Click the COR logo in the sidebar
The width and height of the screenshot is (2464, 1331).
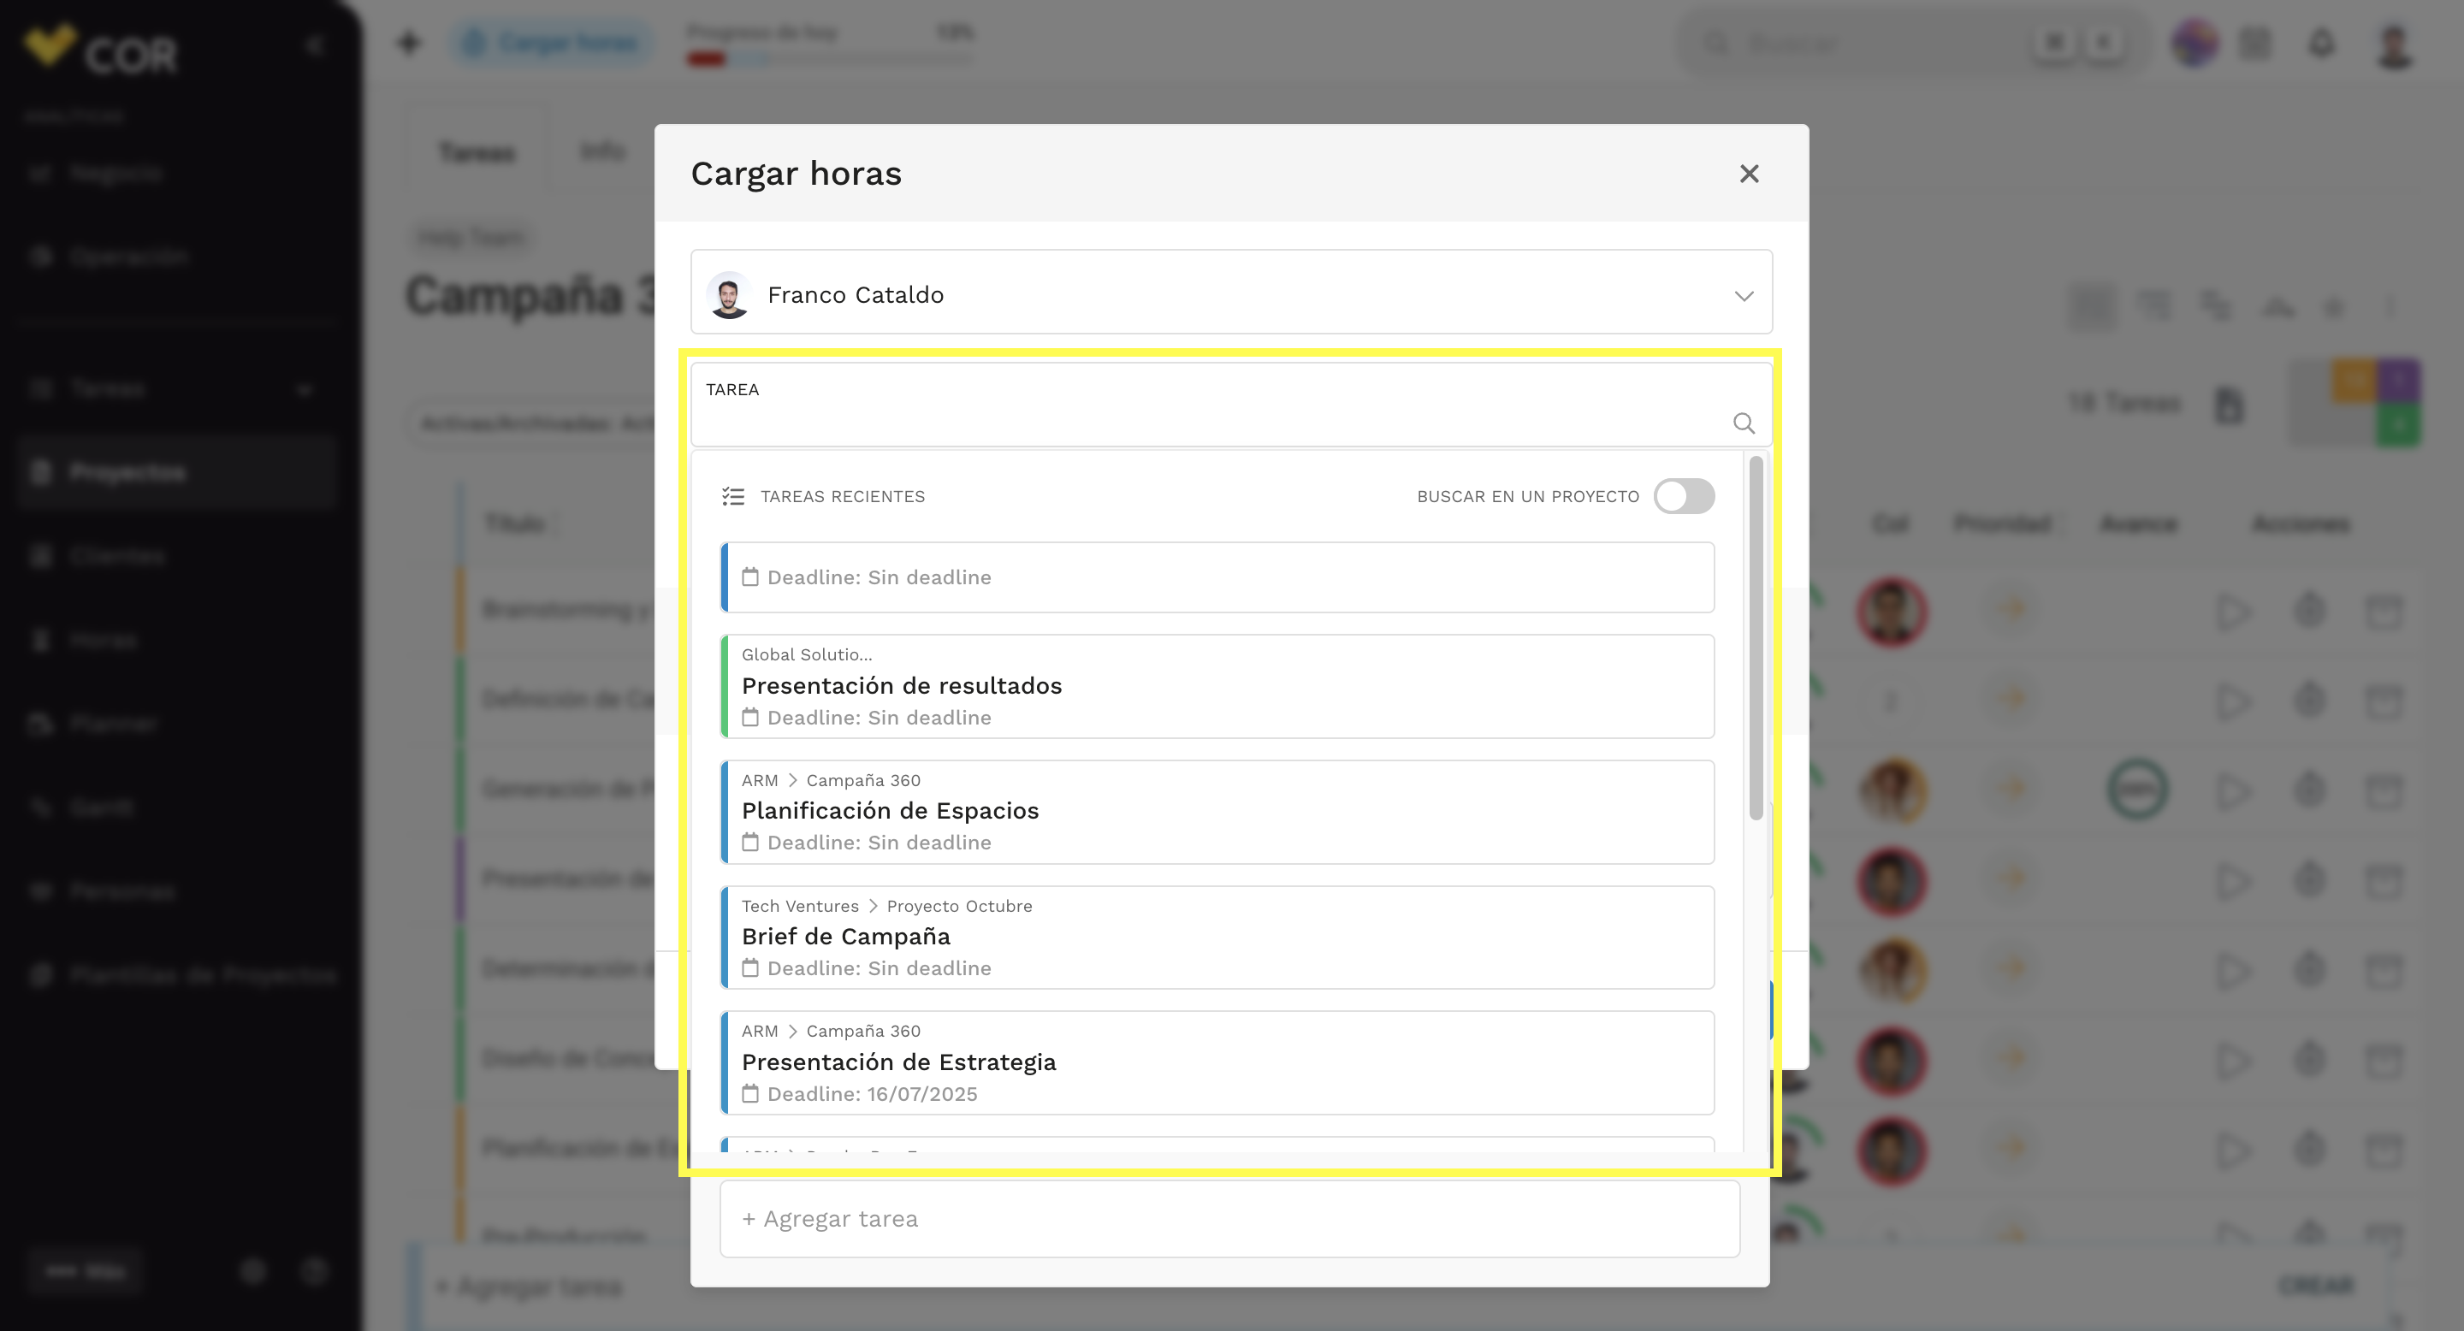point(100,49)
